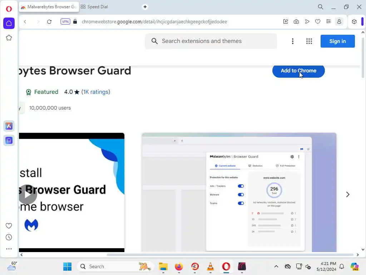Open notifications bell in taskbar
The image size is (366, 275).
coord(342,266)
